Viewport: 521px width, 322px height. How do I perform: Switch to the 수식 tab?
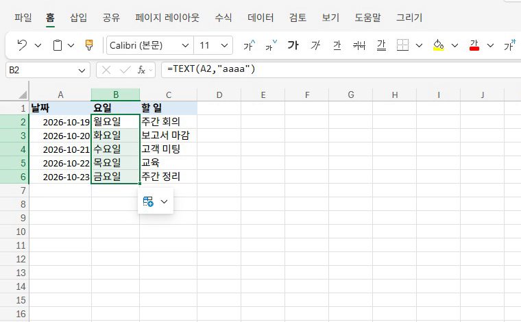223,17
